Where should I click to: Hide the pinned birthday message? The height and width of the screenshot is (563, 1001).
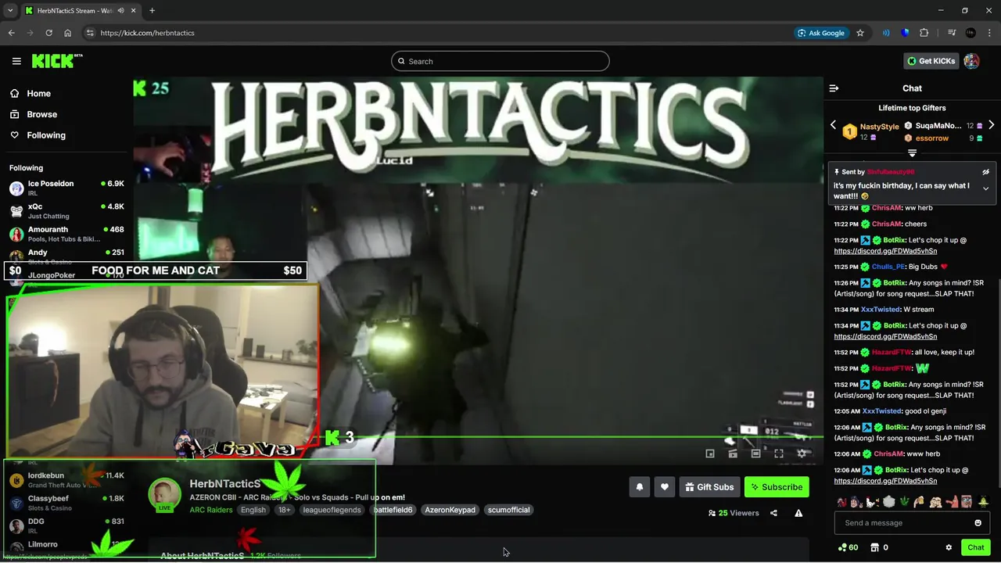985,172
